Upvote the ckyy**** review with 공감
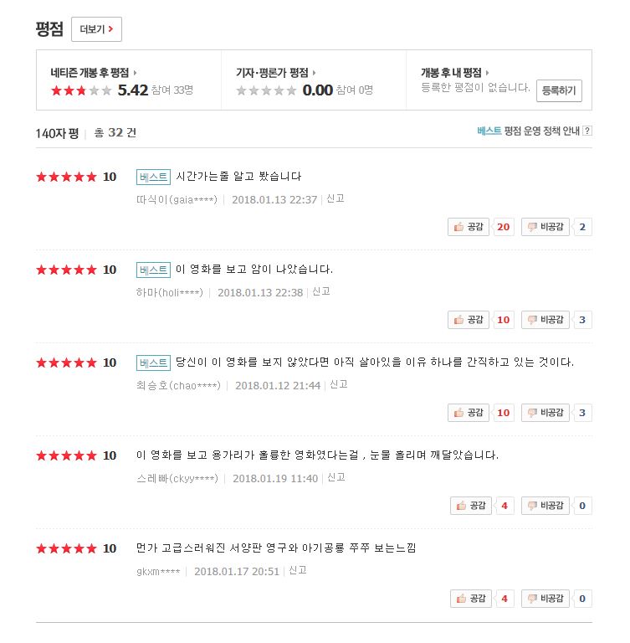The image size is (630, 643). (x=470, y=506)
